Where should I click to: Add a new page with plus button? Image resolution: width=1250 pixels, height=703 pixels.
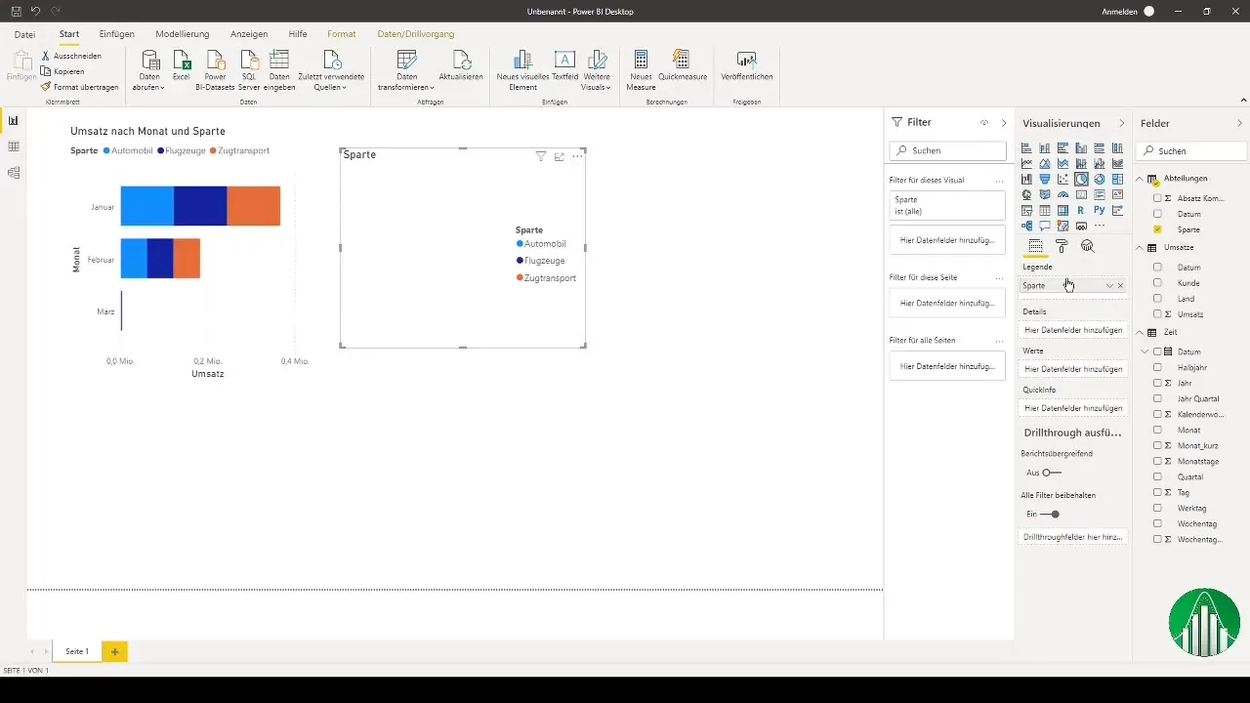tap(114, 651)
